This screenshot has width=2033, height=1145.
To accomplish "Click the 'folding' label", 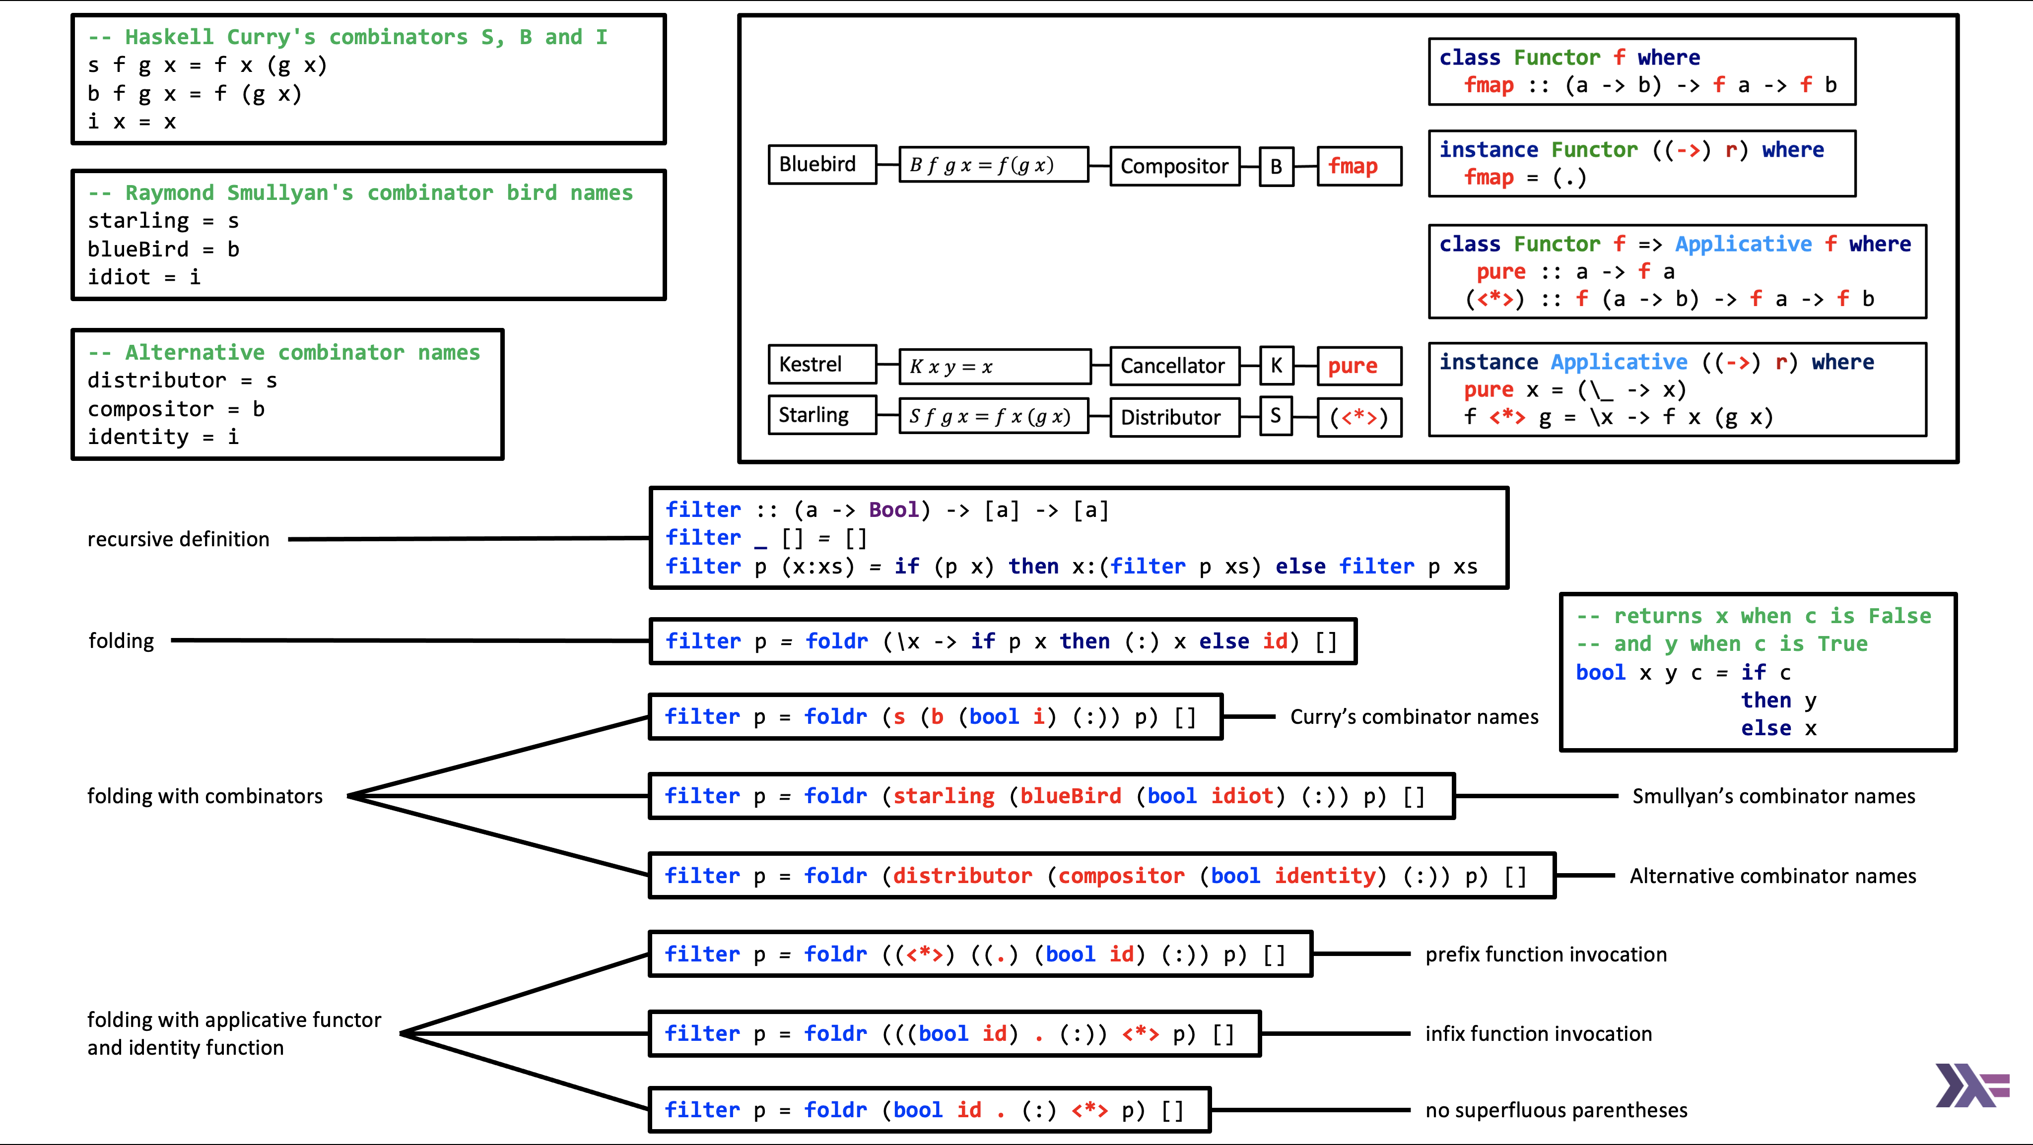I will [x=121, y=641].
